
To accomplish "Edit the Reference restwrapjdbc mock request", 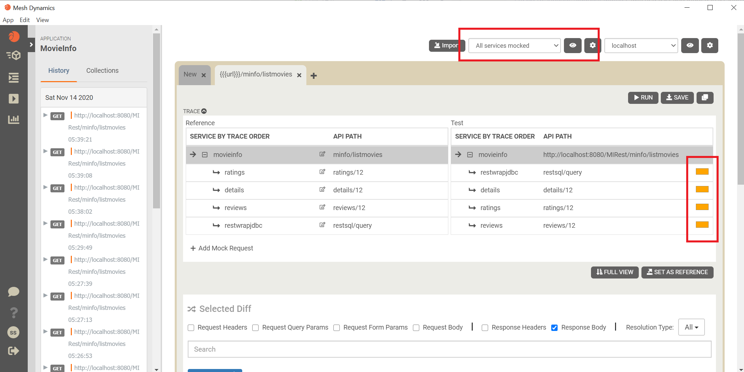I will (x=322, y=225).
